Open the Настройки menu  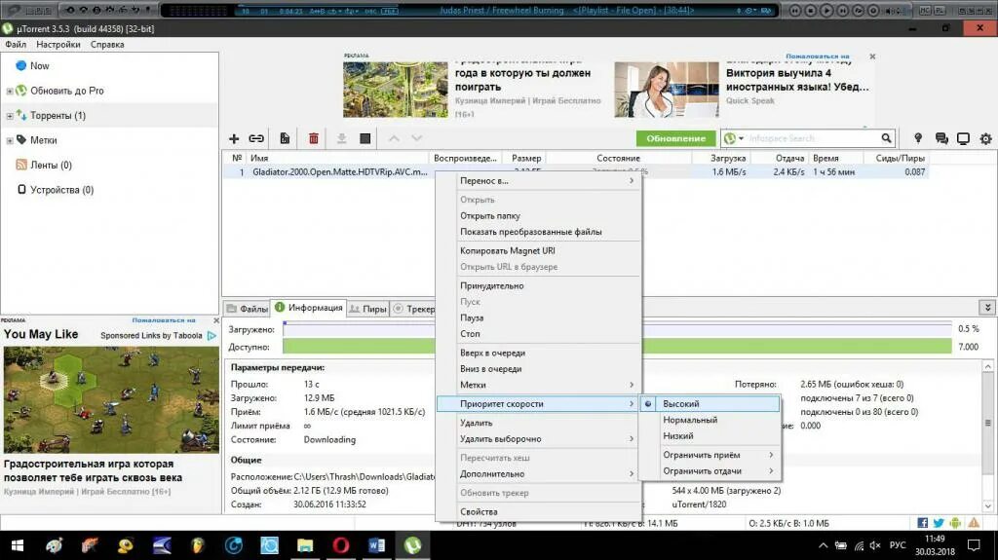coord(58,45)
